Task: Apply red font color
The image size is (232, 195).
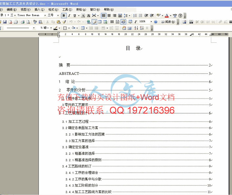Action: [166, 15]
